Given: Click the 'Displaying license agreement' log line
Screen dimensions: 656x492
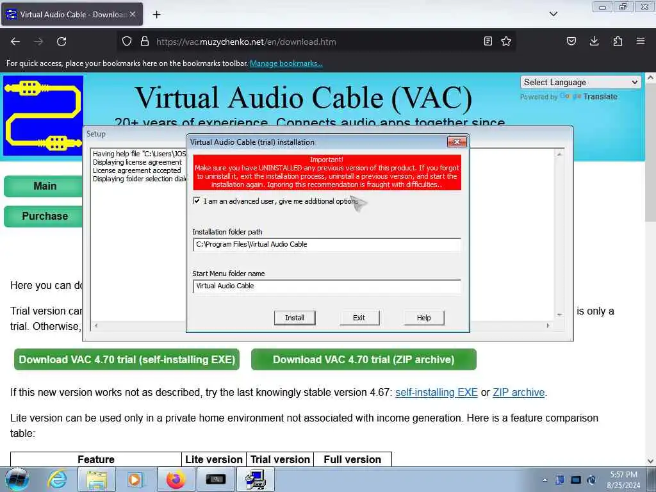Looking at the screenshot, I should [137, 162].
